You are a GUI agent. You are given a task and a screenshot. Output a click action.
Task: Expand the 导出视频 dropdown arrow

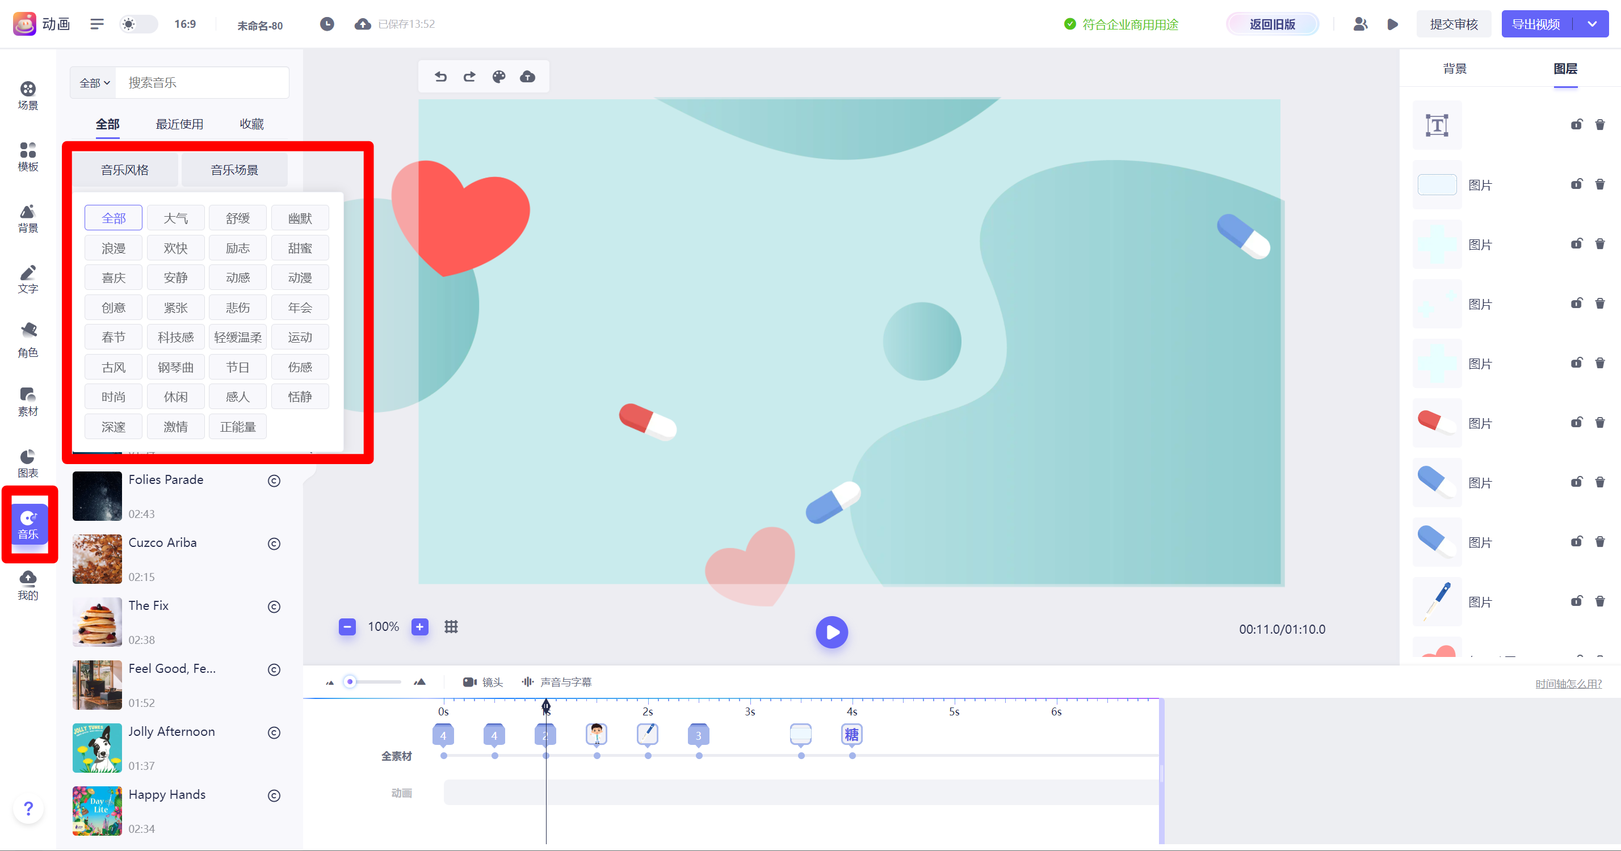[x=1592, y=24]
